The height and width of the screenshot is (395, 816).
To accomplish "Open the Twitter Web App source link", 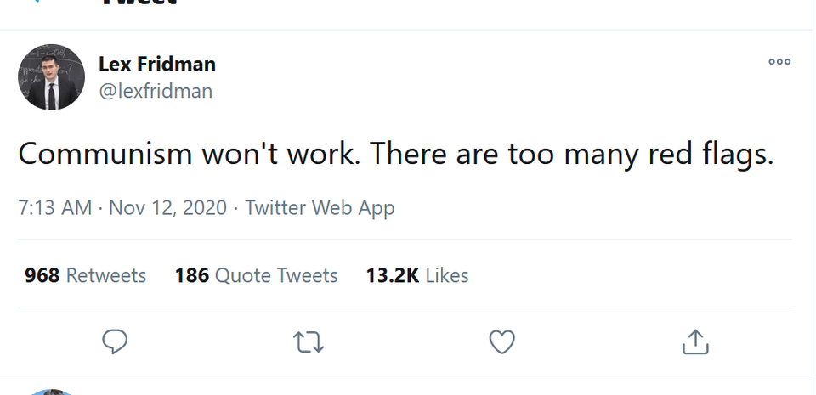I will 320,207.
